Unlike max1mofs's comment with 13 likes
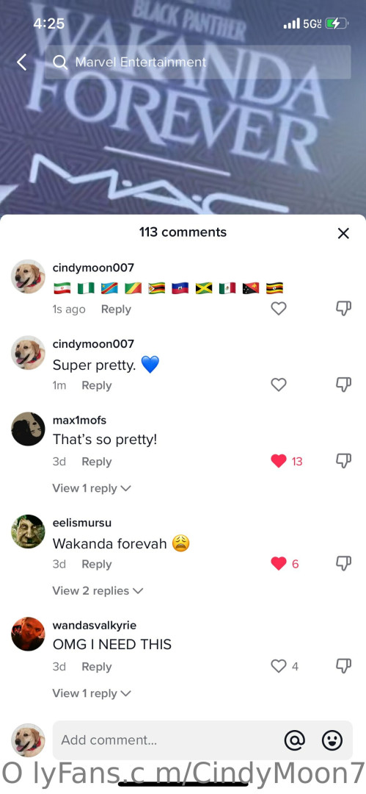The height and width of the screenshot is (794, 366). point(279,461)
